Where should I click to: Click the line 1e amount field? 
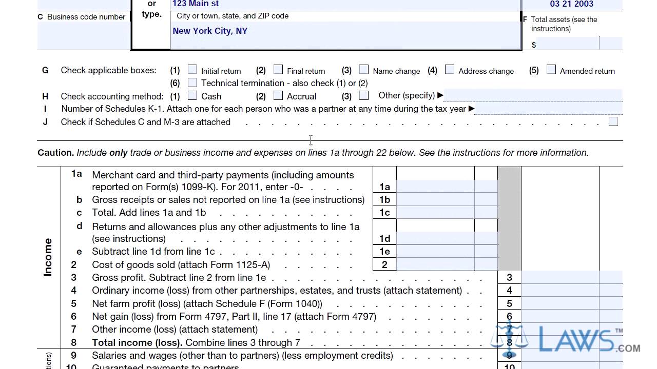tap(435, 251)
